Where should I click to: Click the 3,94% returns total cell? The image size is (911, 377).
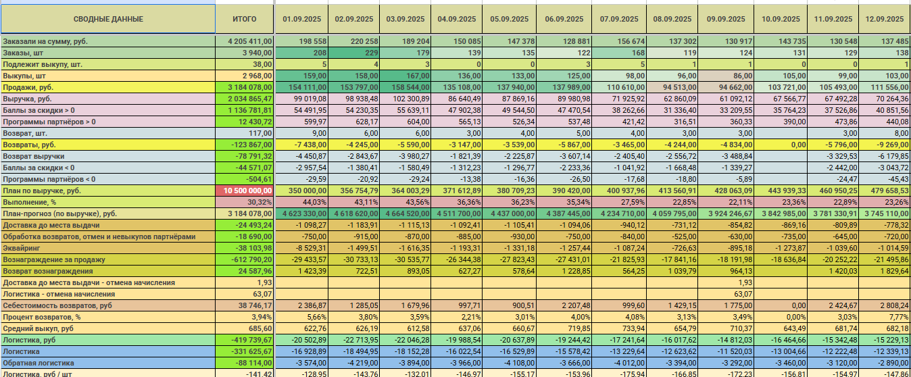point(245,317)
